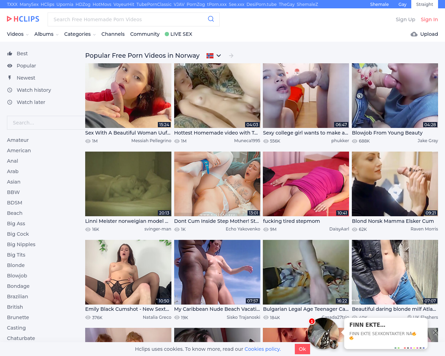
Task: Open the country selector chevron
Action: pyautogui.click(x=219, y=56)
